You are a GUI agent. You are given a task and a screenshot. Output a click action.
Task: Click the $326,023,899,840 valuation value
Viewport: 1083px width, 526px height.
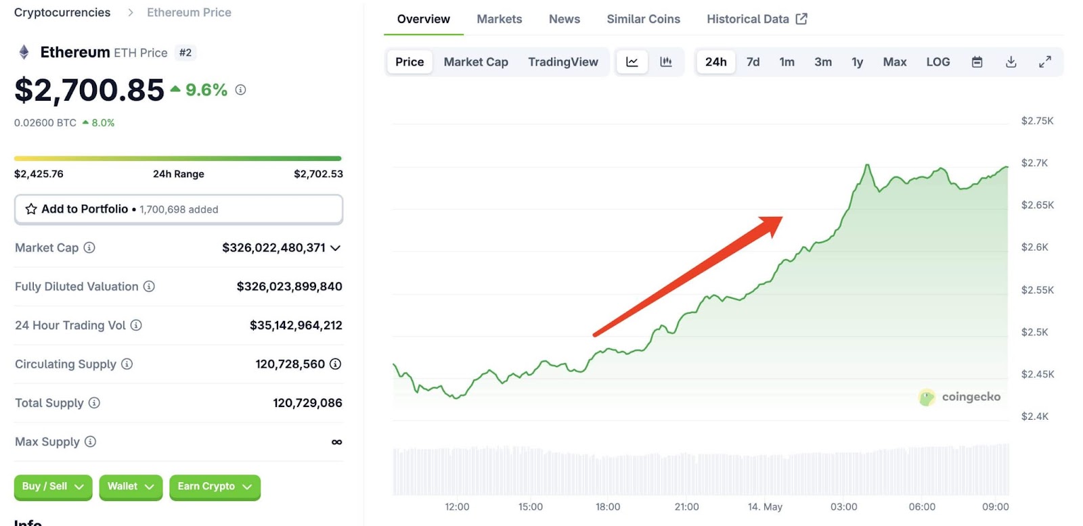289,287
